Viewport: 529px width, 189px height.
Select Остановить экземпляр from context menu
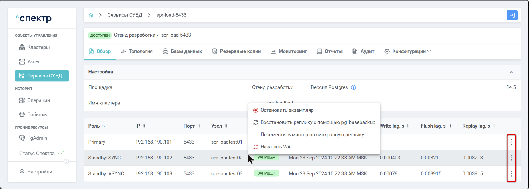(x=287, y=110)
